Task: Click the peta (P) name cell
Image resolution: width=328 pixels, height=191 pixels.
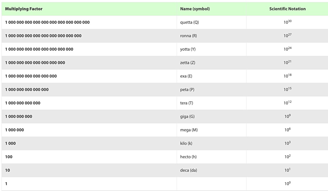Action: click(212, 90)
